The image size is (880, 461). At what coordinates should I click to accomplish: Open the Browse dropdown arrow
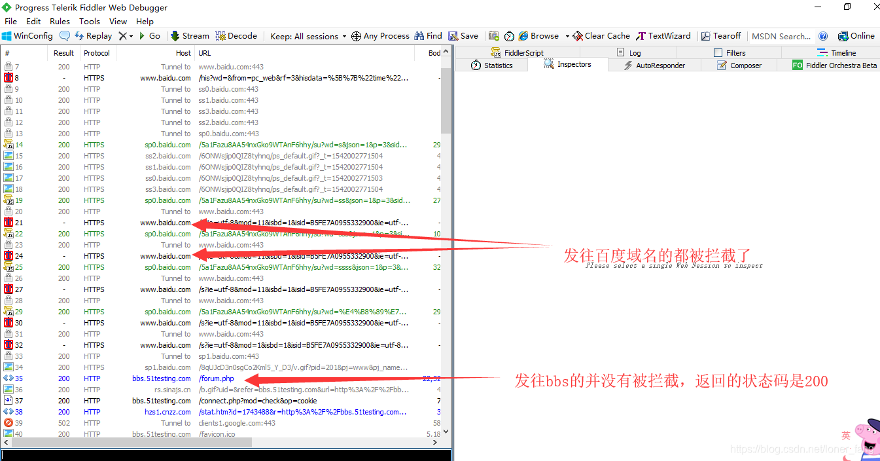point(567,36)
